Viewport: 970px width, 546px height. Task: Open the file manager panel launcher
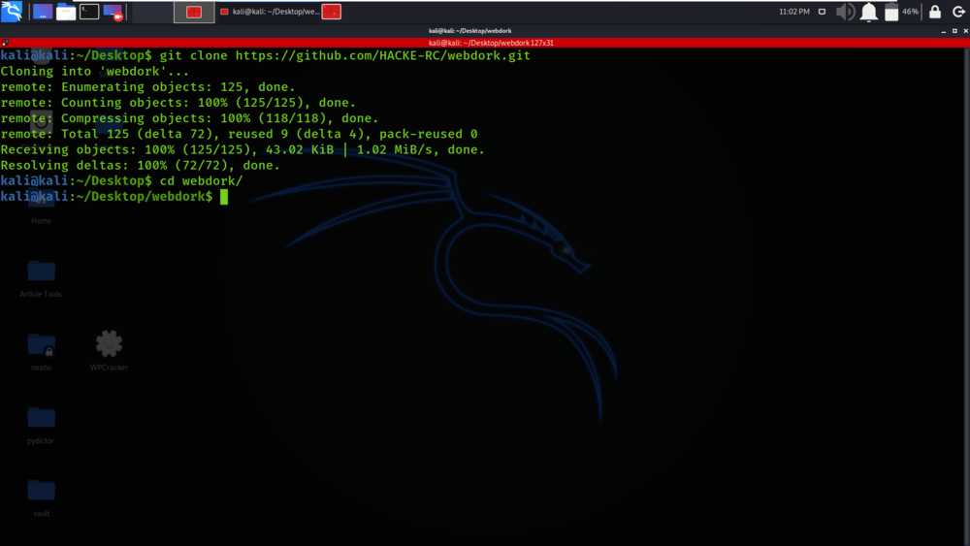point(66,12)
